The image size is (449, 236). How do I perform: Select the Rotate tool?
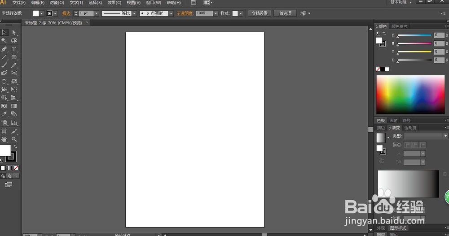tap(4, 82)
